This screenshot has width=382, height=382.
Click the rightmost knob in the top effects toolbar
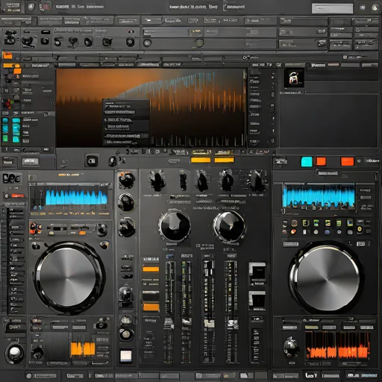pos(130,42)
